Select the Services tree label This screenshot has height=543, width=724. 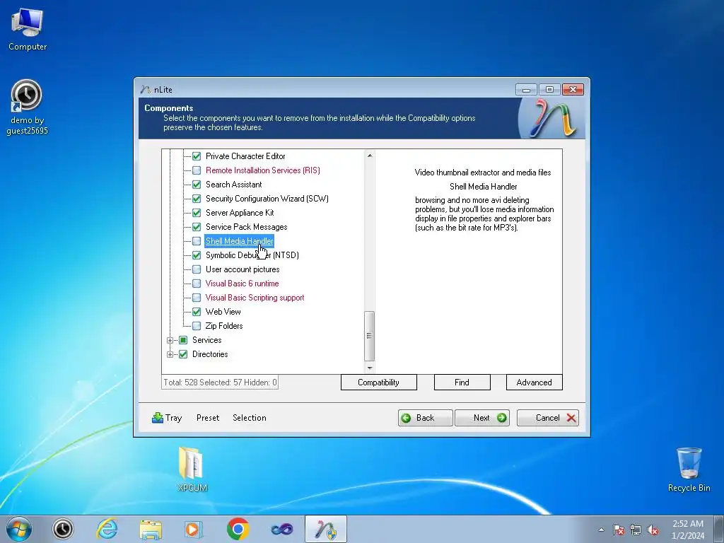pyautogui.click(x=207, y=340)
